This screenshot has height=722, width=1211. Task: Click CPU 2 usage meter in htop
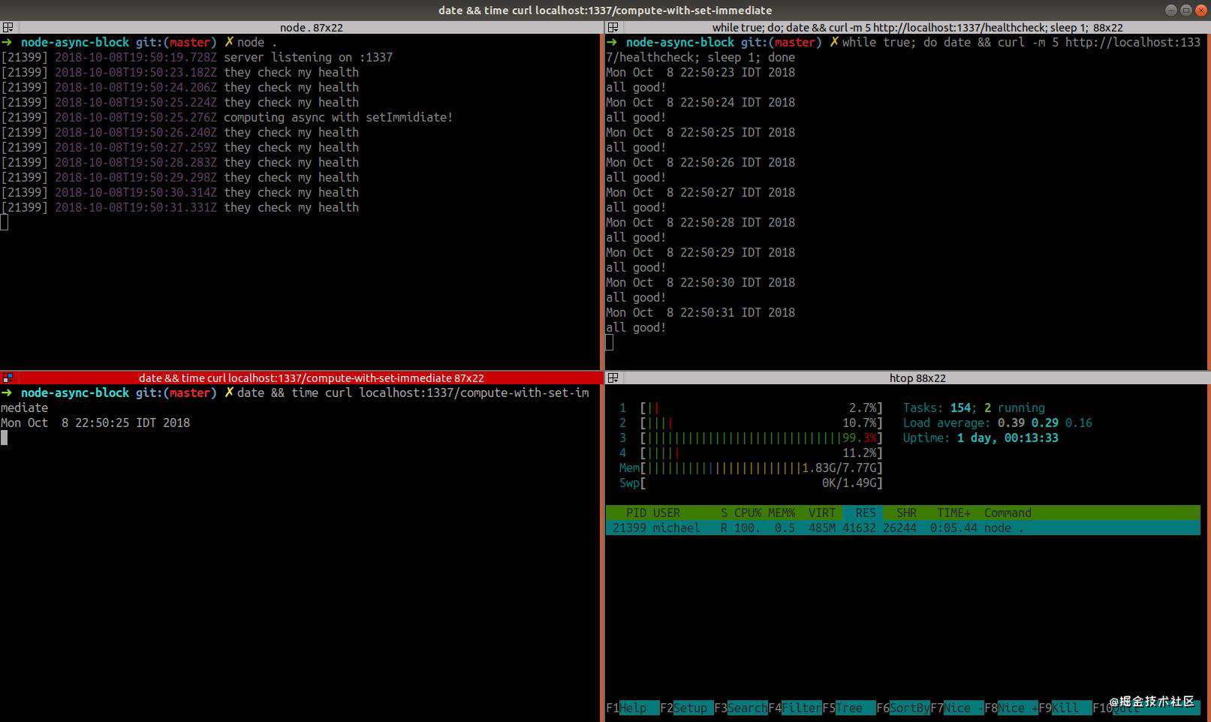coord(751,423)
